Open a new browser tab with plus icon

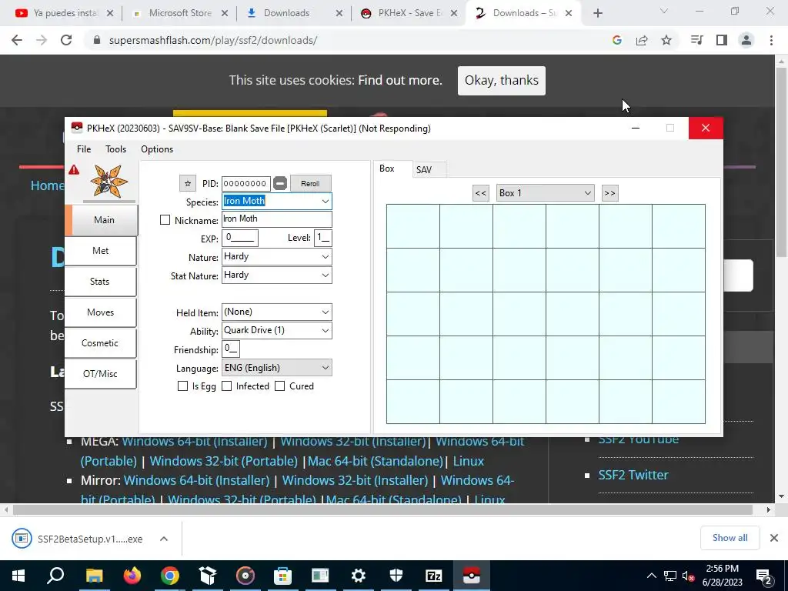(x=597, y=14)
